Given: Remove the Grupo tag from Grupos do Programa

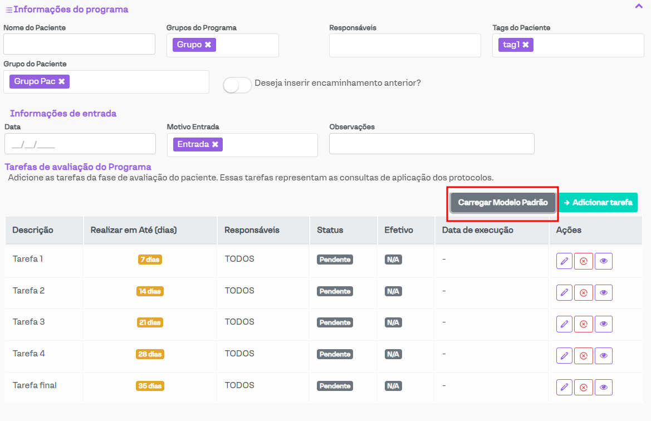Looking at the screenshot, I should 208,45.
